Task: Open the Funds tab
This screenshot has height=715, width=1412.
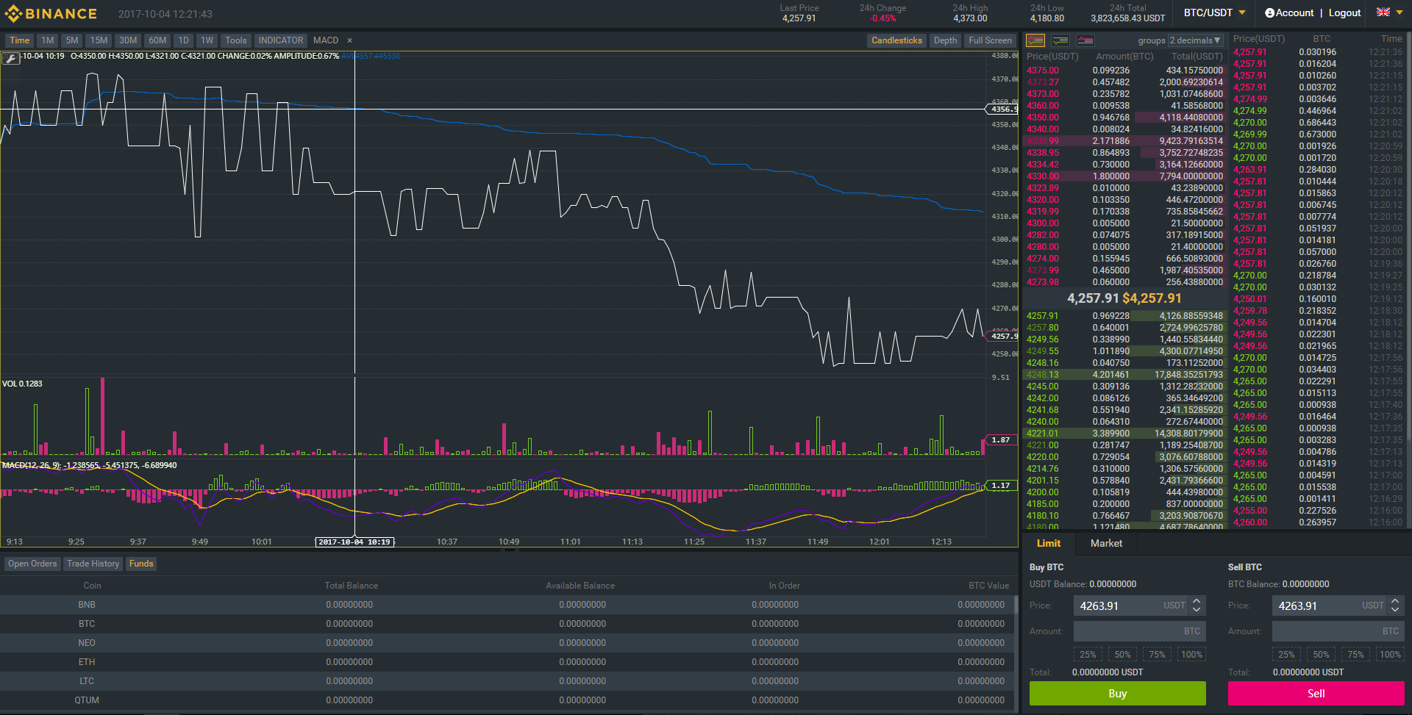Action: (x=141, y=564)
